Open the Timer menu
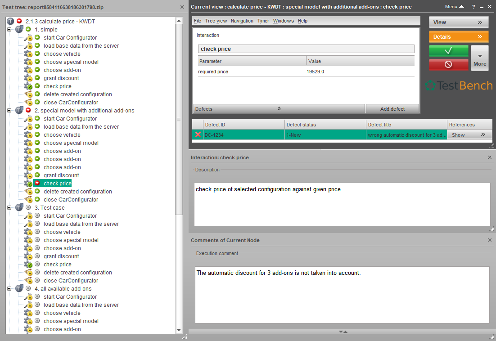 263,21
